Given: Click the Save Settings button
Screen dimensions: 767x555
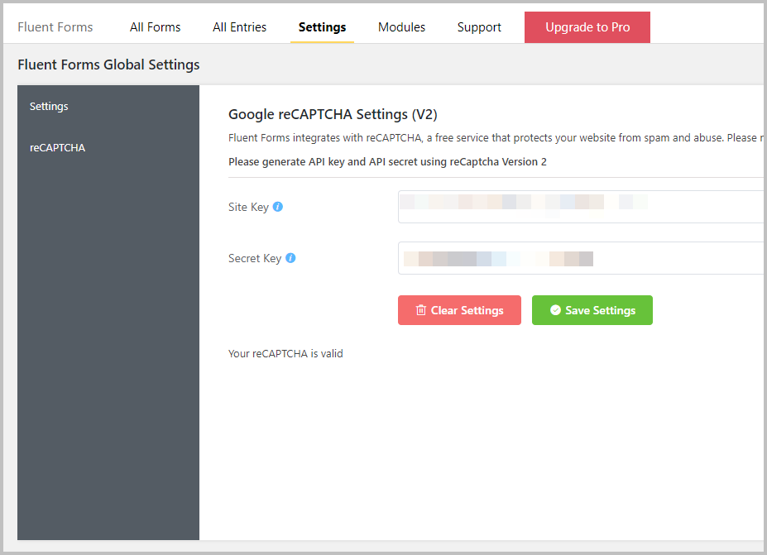Looking at the screenshot, I should click(x=592, y=310).
